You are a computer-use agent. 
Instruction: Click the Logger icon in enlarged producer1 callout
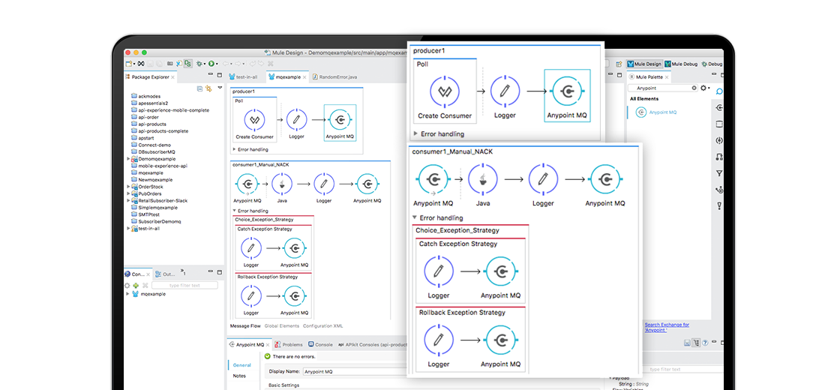505,91
